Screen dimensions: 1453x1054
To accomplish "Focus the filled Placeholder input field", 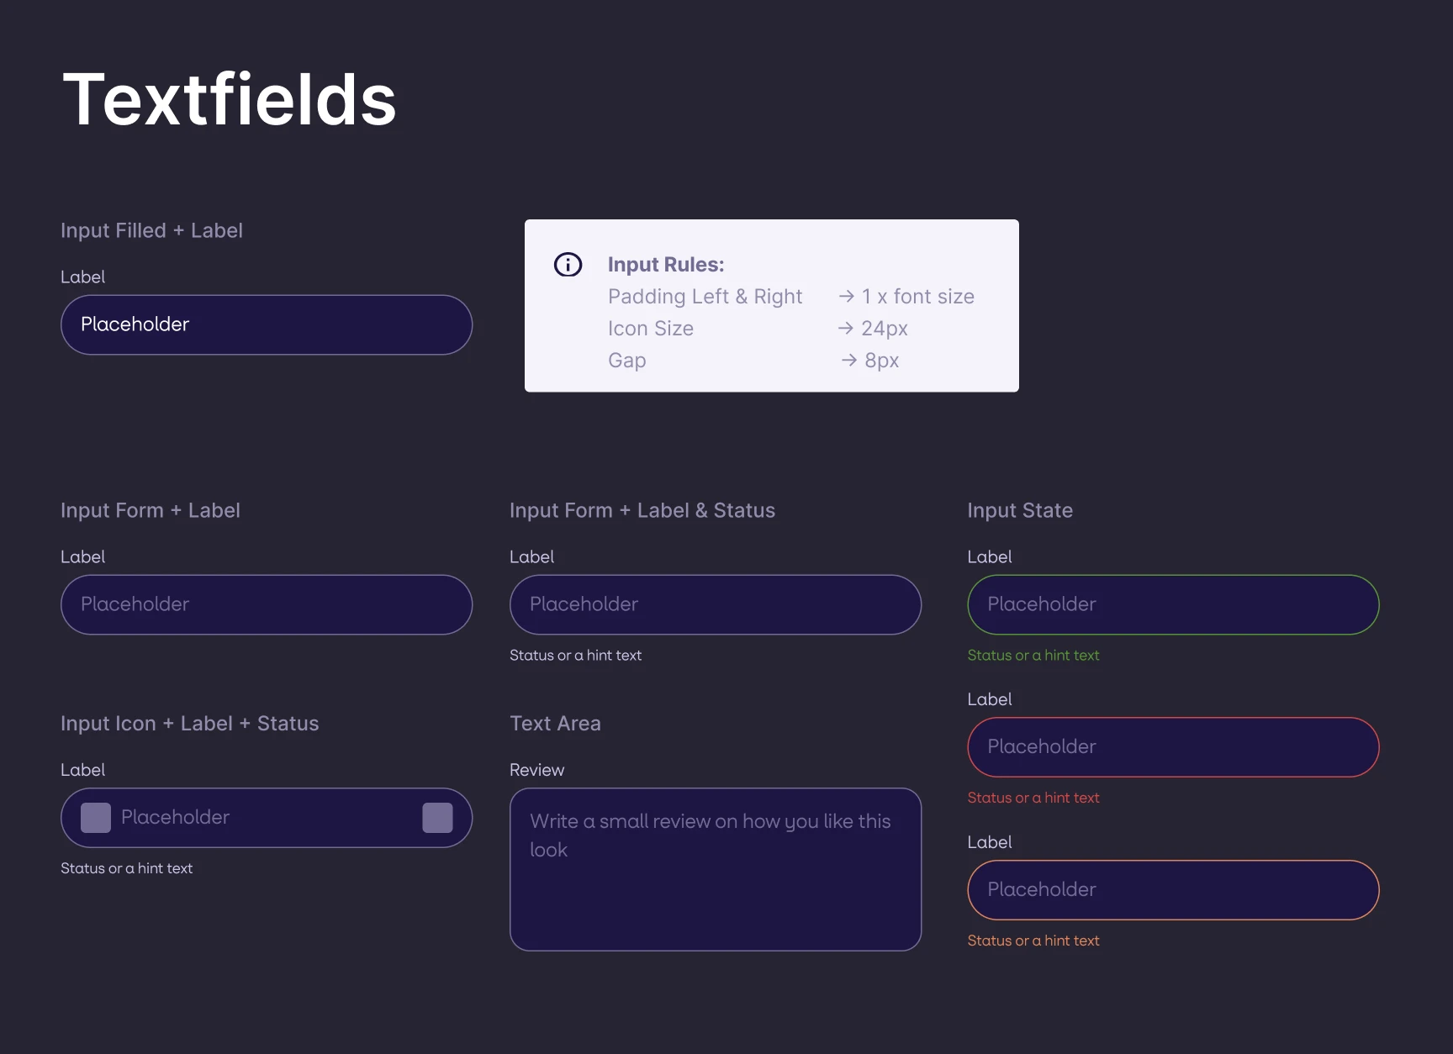I will coord(267,324).
